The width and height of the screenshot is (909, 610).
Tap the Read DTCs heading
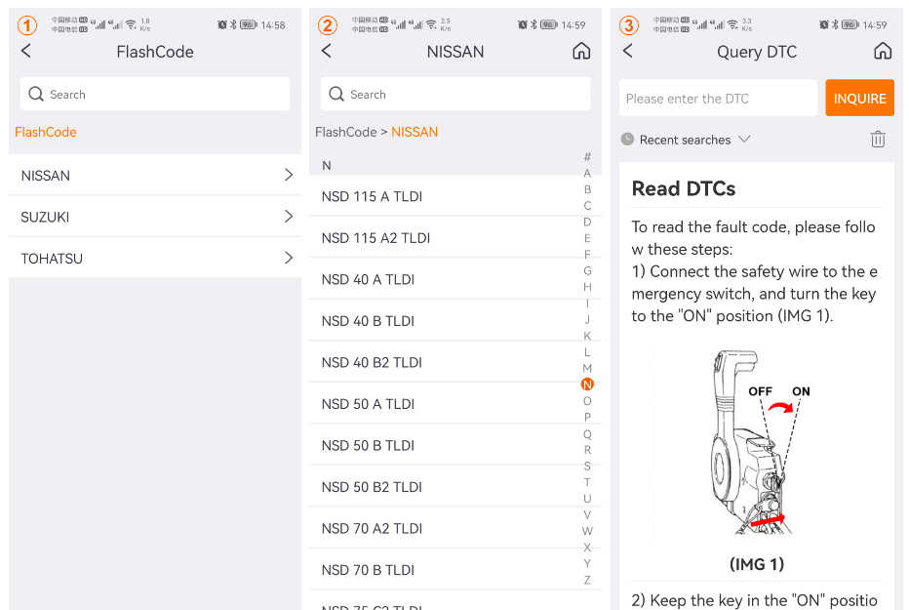tap(684, 188)
